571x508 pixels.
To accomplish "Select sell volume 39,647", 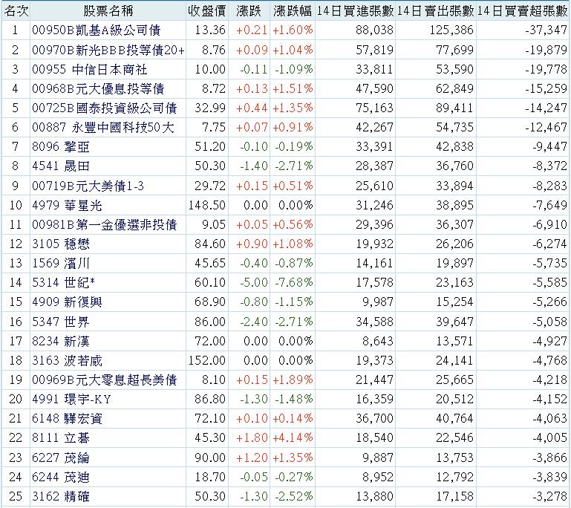I will [x=455, y=322].
